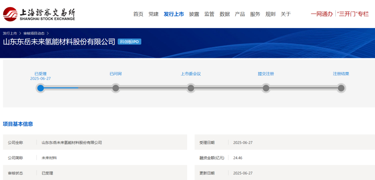Open the 数据 menu item

(225, 14)
